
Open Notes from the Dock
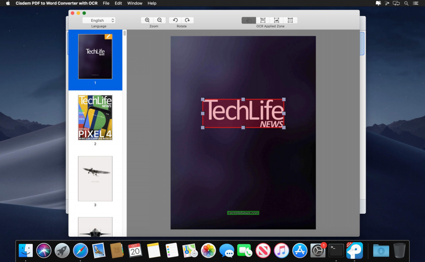pyautogui.click(x=154, y=250)
